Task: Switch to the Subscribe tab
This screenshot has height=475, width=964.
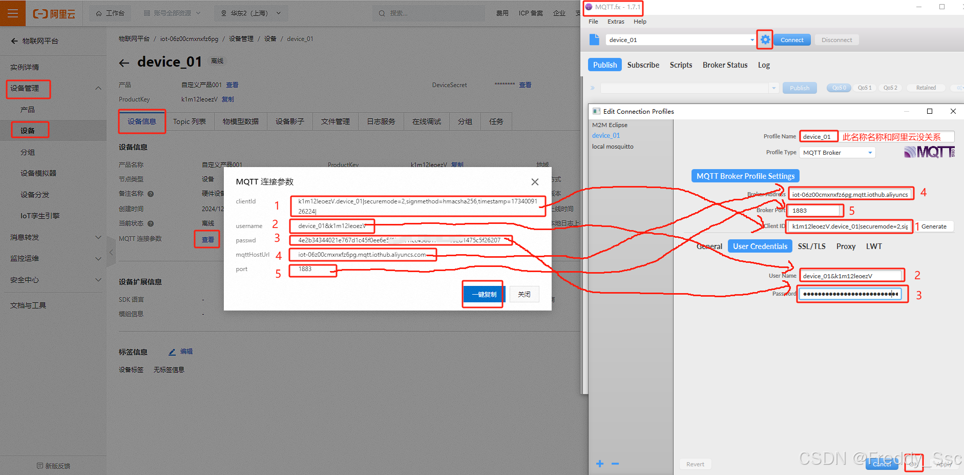Action: pyautogui.click(x=643, y=65)
